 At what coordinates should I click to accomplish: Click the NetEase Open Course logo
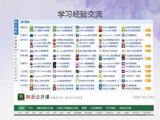(21, 97)
